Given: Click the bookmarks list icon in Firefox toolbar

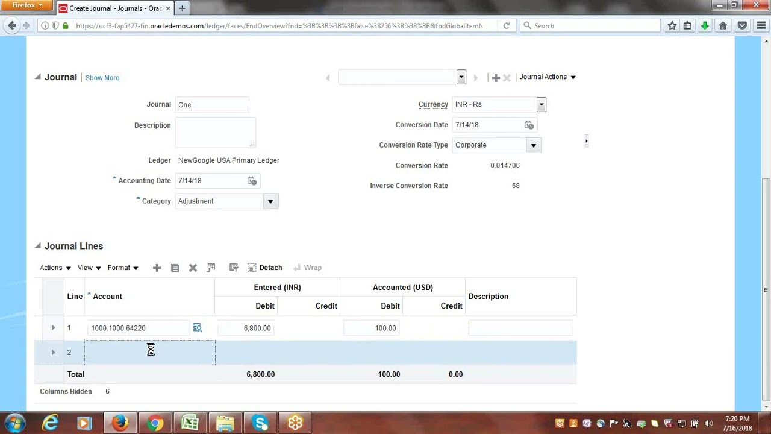Looking at the screenshot, I should (x=688, y=25).
